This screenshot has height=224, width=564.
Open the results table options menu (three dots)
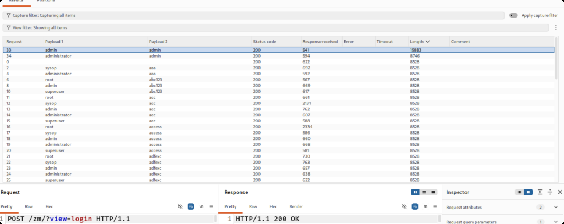[556, 27]
